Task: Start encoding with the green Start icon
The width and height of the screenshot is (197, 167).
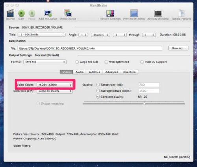Action: [21, 13]
